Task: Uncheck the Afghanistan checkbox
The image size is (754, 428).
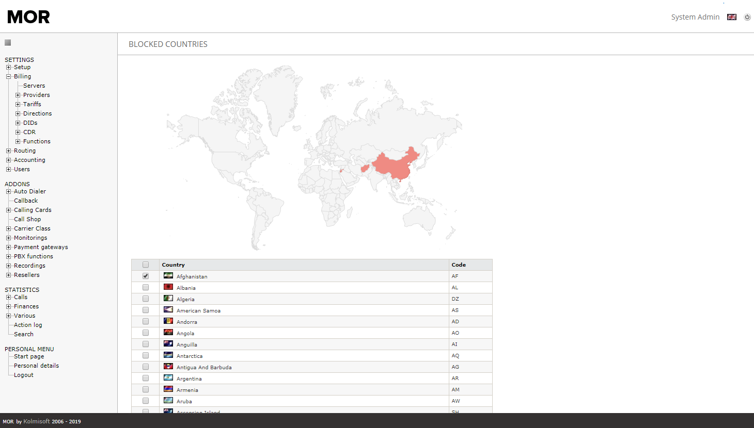Action: (146, 276)
